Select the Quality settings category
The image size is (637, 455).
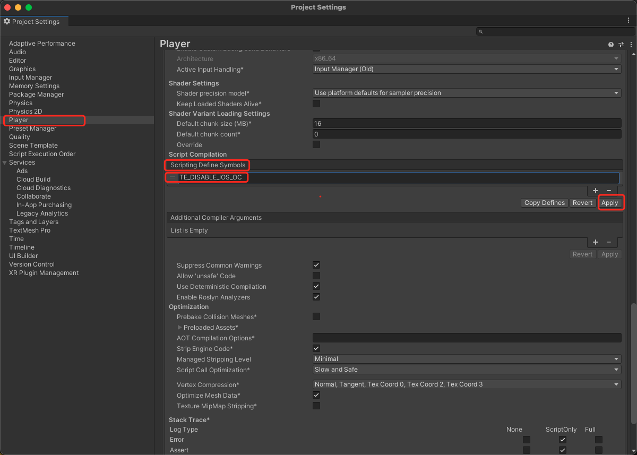(x=20, y=137)
